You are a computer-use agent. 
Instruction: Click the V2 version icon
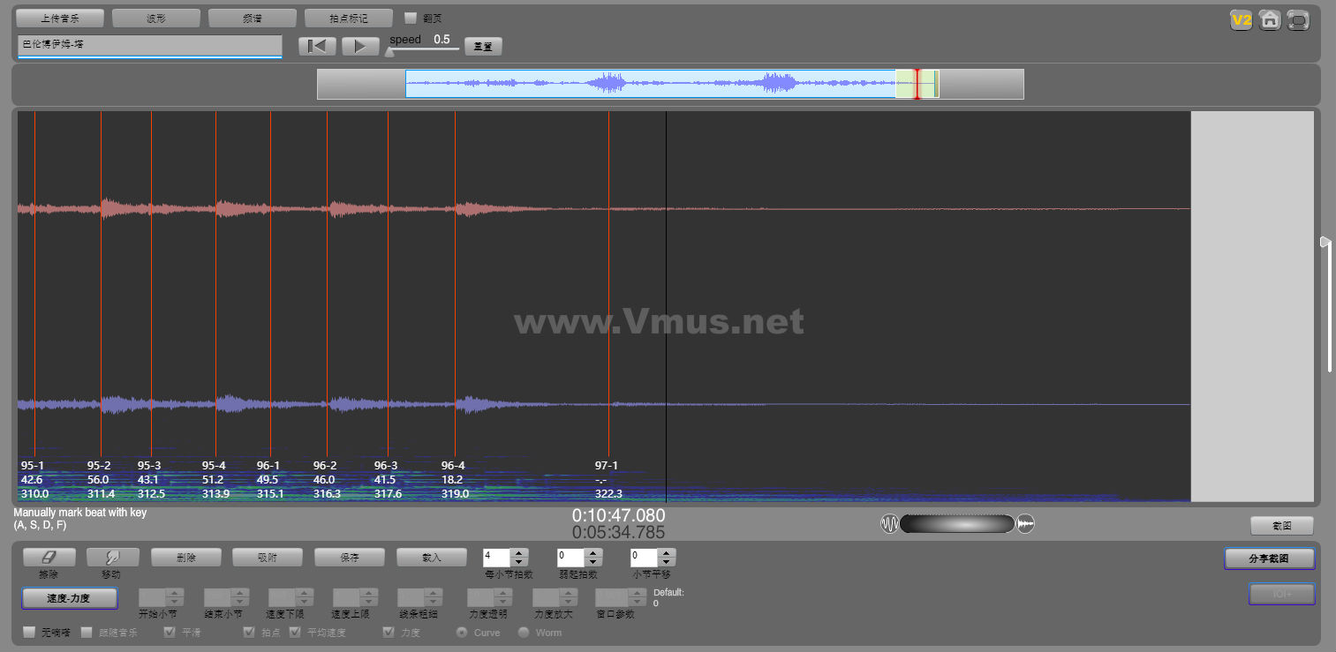1242,20
